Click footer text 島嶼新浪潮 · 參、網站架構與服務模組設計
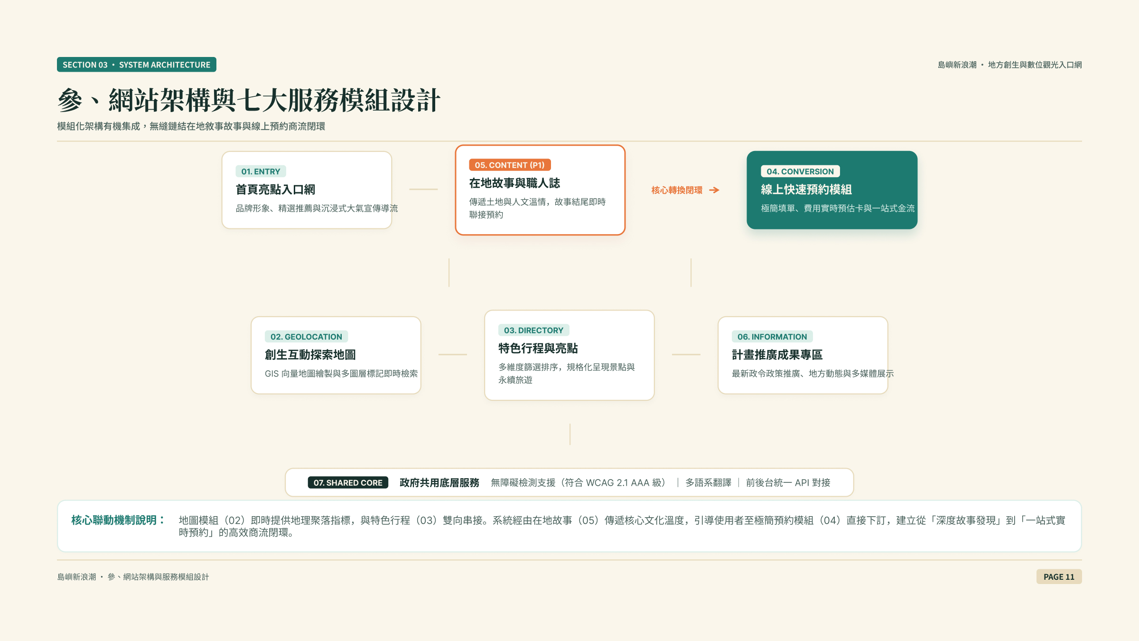1139x641 pixels. (133, 577)
